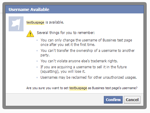Image resolution: width=150 pixels, height=113 pixels.
Task: Confirm the testbuspage username
Action: 113,100
